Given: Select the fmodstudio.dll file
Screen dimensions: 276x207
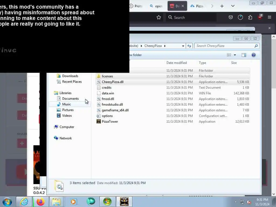Looking at the screenshot, I should point(172,104).
